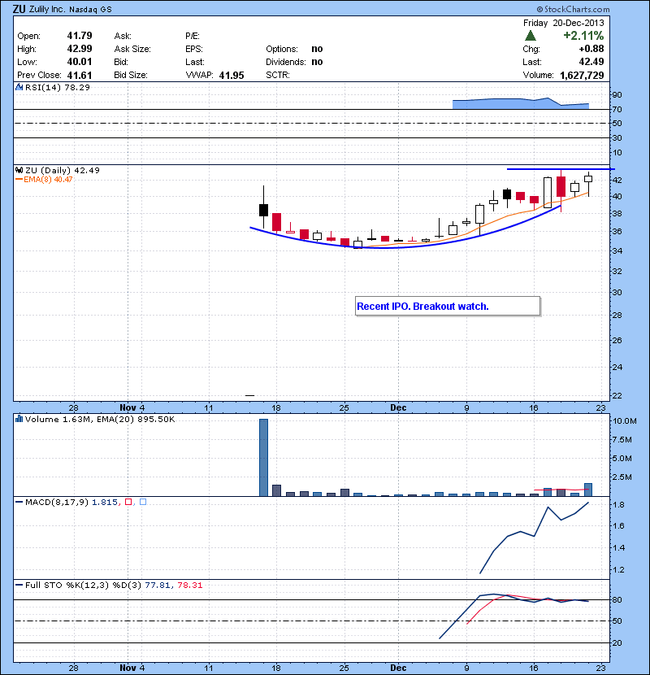Click the MACD dark blue legend line

coord(19,503)
